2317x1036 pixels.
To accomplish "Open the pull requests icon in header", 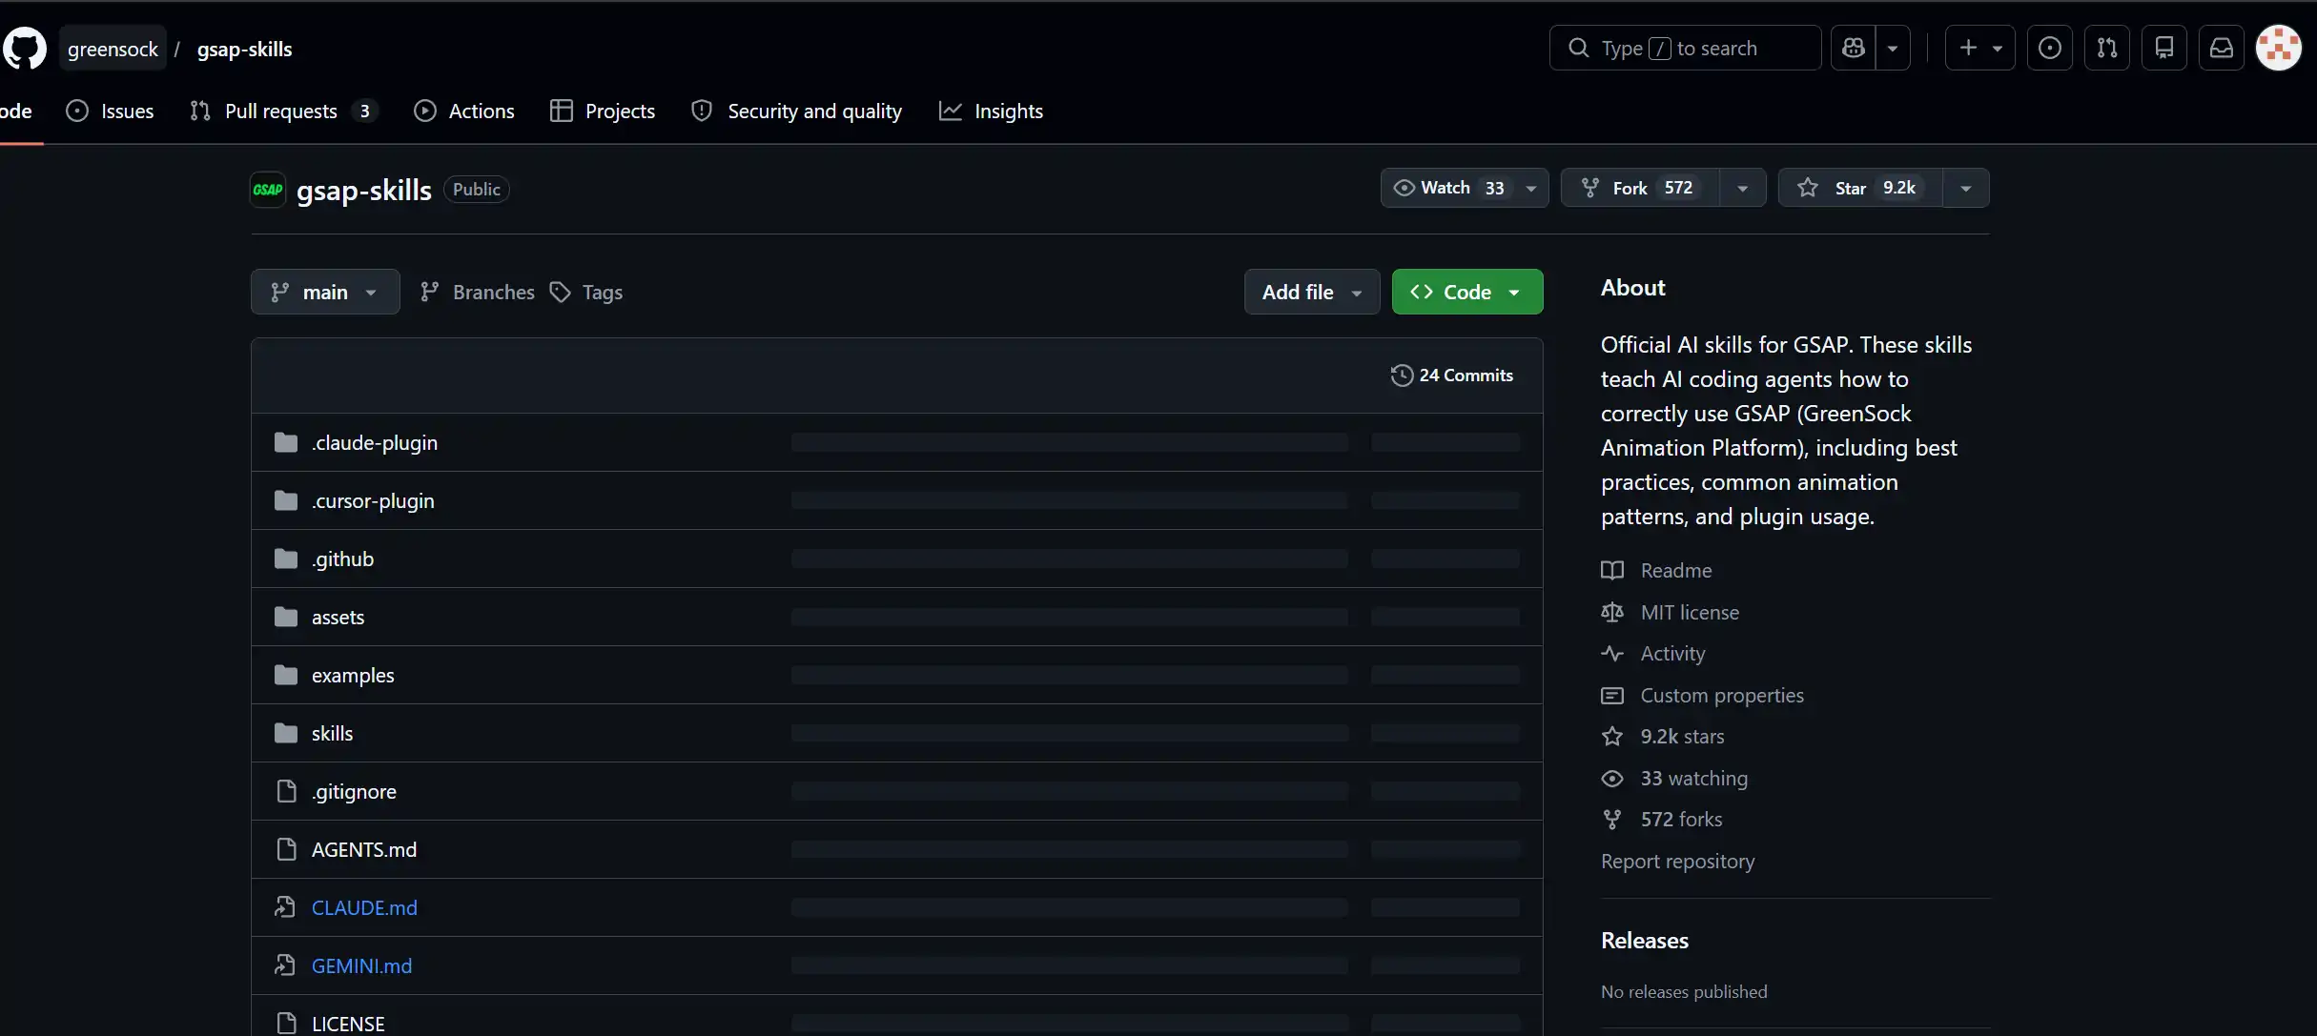I will pyautogui.click(x=2107, y=48).
